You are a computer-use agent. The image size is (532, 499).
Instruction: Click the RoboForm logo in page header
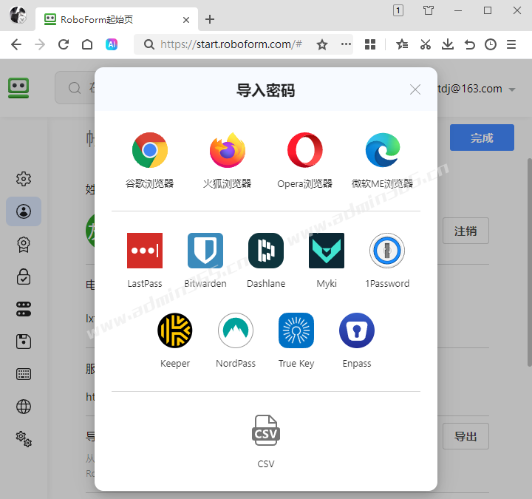[18, 88]
